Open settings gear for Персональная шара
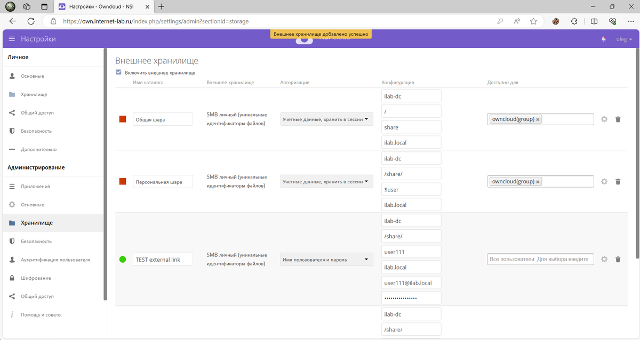 click(x=604, y=182)
